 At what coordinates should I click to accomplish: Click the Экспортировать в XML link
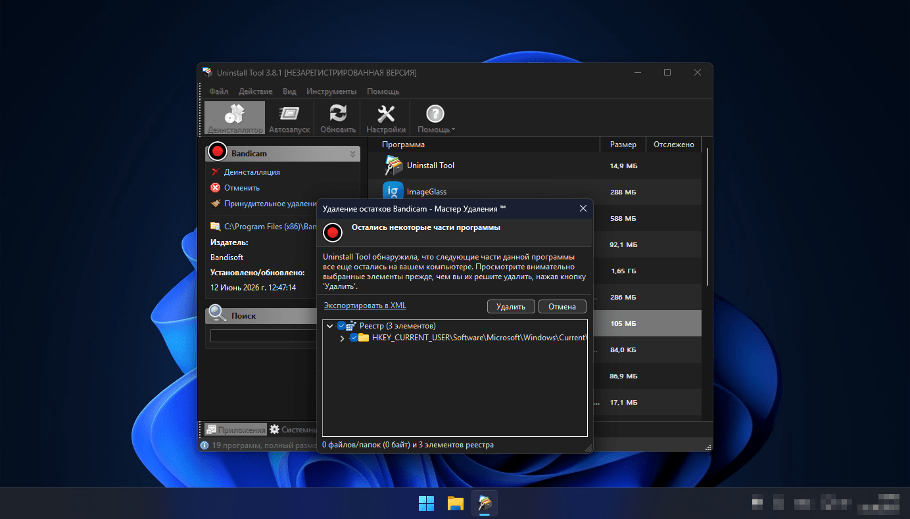coord(365,305)
